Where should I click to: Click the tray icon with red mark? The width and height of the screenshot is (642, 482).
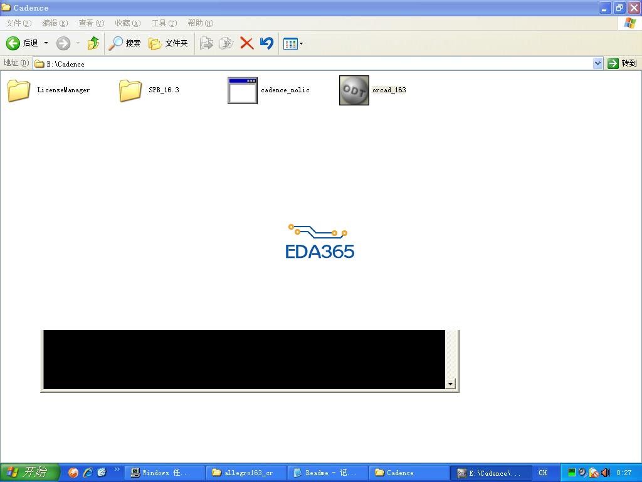[594, 473]
